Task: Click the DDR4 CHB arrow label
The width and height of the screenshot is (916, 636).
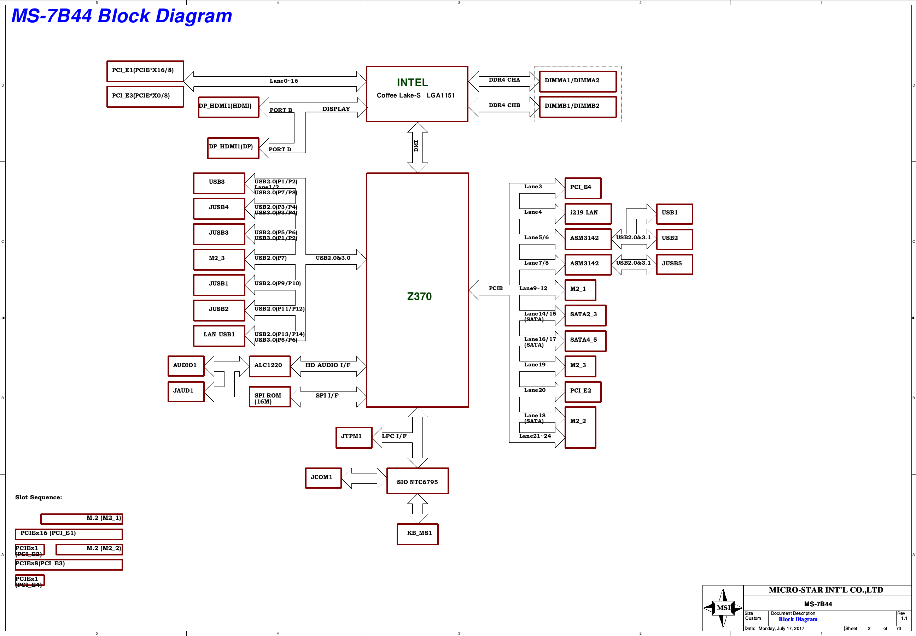Action: (504, 105)
